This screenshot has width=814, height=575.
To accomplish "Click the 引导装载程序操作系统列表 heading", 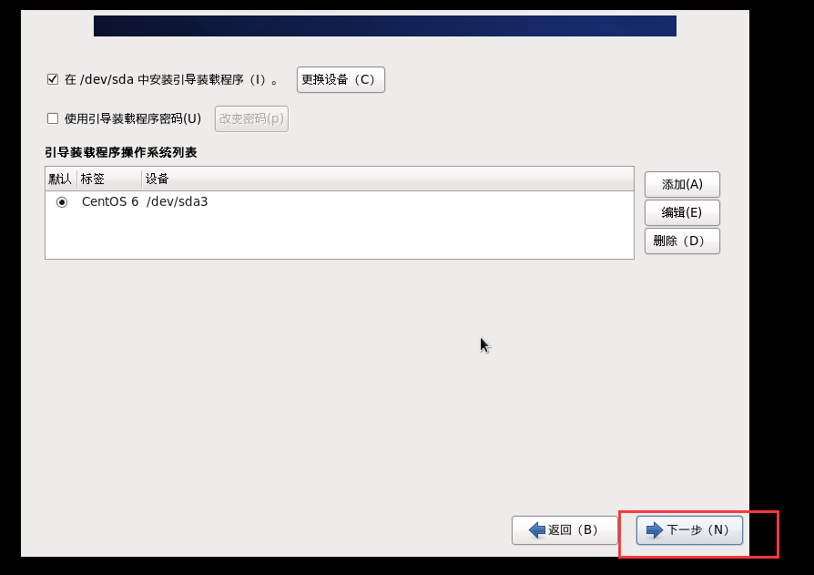I will [118, 151].
